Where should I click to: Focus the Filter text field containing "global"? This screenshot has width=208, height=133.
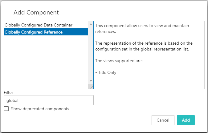(48, 100)
